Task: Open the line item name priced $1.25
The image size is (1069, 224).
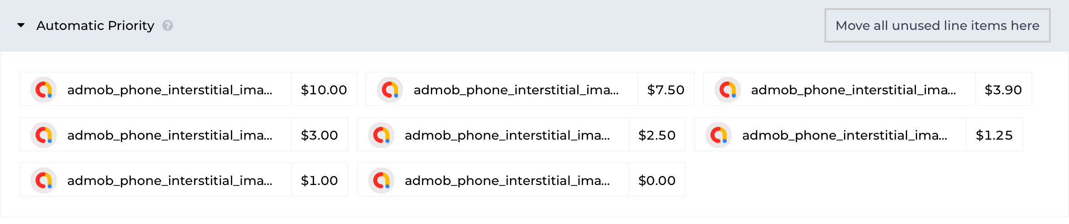Action: click(844, 135)
